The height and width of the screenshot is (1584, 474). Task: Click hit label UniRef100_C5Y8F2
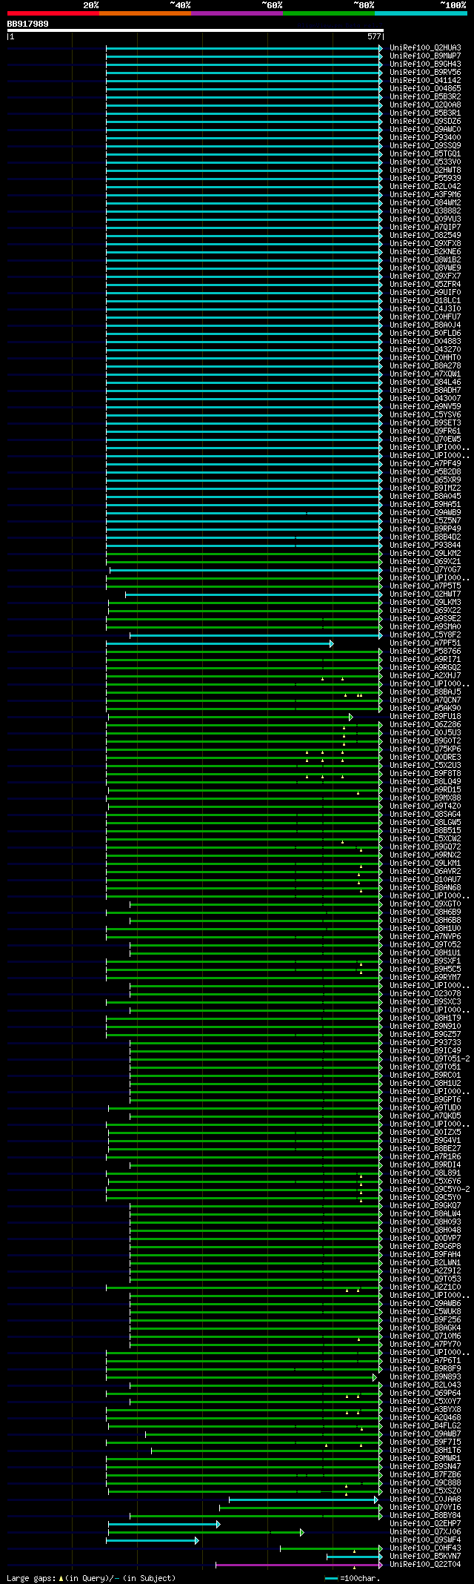click(x=425, y=635)
